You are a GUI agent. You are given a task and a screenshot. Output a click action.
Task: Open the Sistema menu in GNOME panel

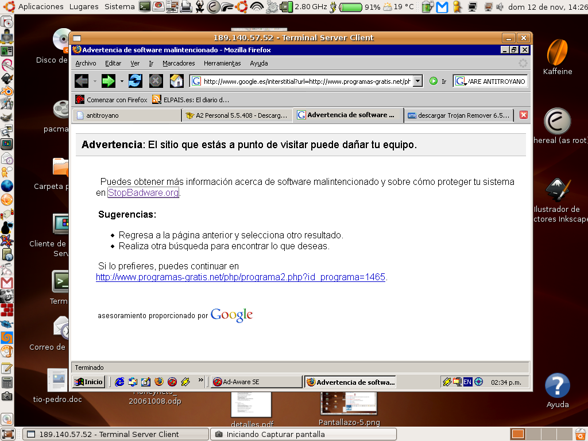[119, 7]
